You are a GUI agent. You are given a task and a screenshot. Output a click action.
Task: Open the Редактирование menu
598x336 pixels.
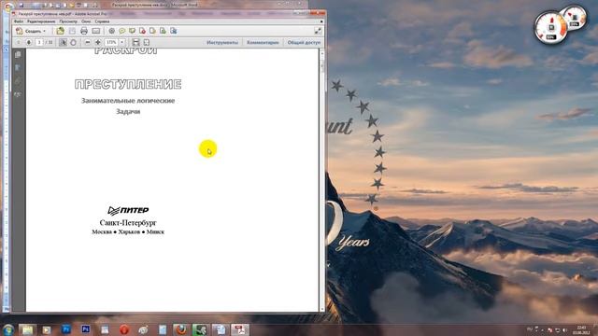tap(41, 21)
